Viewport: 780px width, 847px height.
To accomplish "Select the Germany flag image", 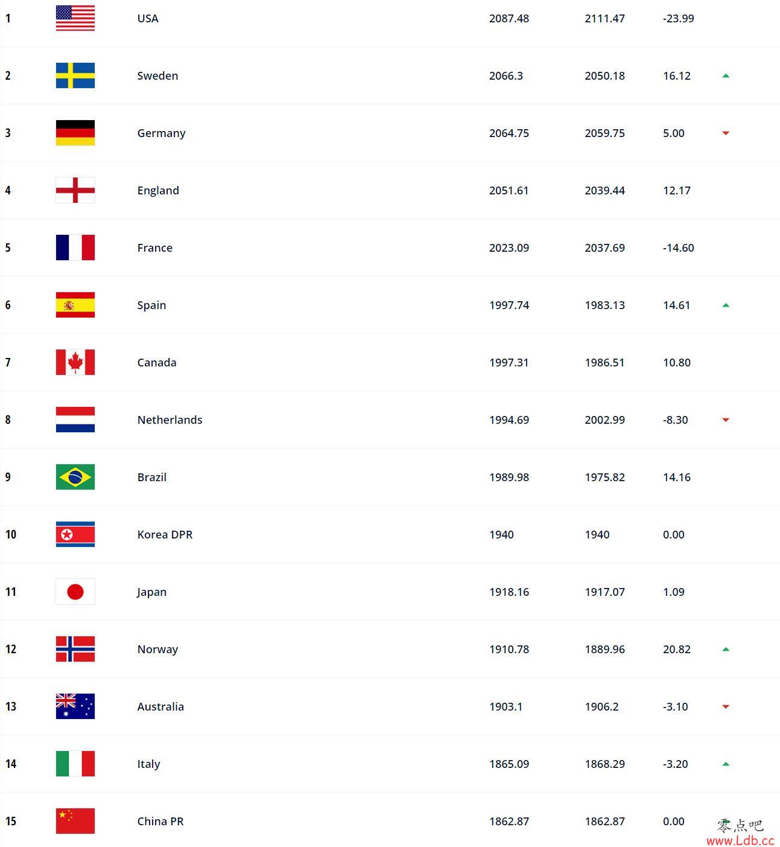I will tap(75, 133).
